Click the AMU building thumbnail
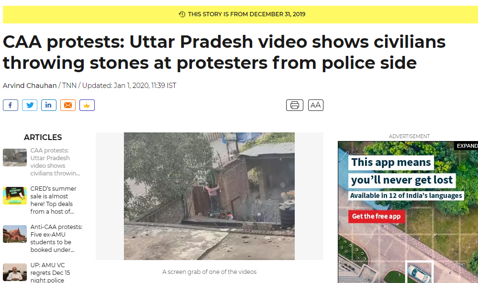The image size is (478, 283). tap(15, 234)
